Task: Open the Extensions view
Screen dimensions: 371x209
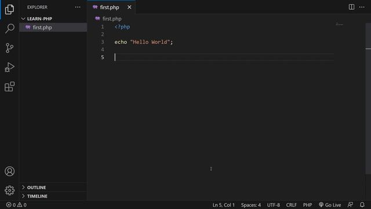Action: pyautogui.click(x=9, y=87)
